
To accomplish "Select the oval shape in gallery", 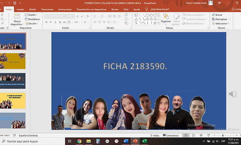I will (x=151, y=15).
